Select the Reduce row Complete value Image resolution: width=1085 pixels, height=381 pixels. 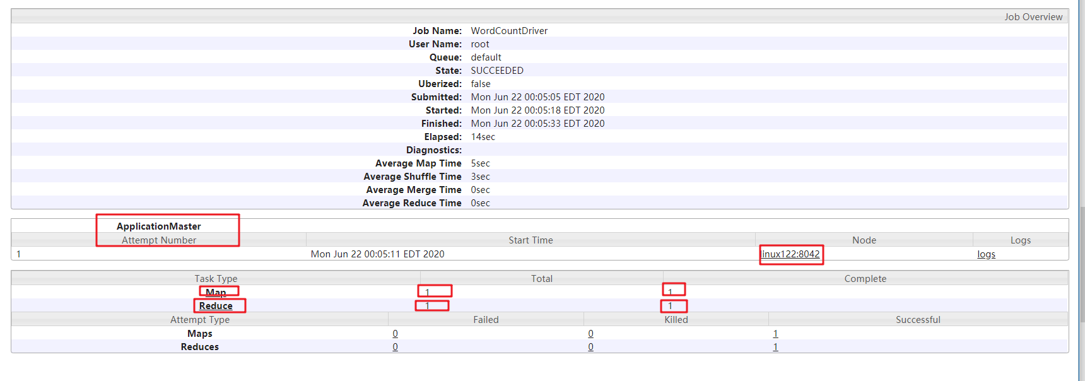670,305
